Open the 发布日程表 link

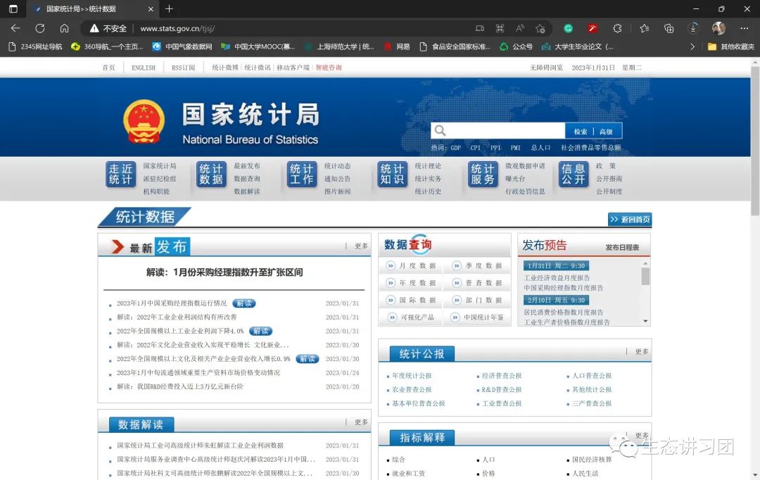click(x=622, y=247)
